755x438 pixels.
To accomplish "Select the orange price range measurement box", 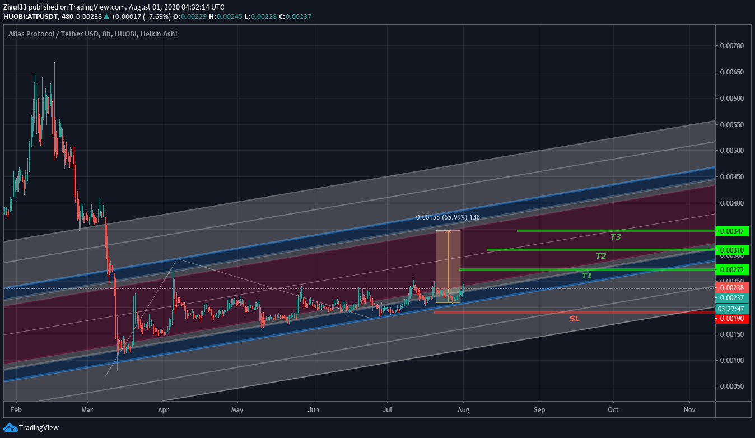I will pos(448,267).
